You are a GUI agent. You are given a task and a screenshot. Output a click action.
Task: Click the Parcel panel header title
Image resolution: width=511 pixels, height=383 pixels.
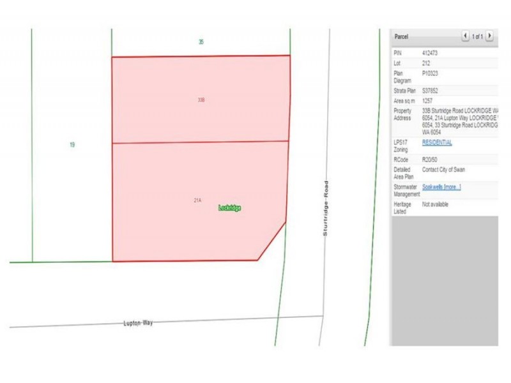pos(402,36)
